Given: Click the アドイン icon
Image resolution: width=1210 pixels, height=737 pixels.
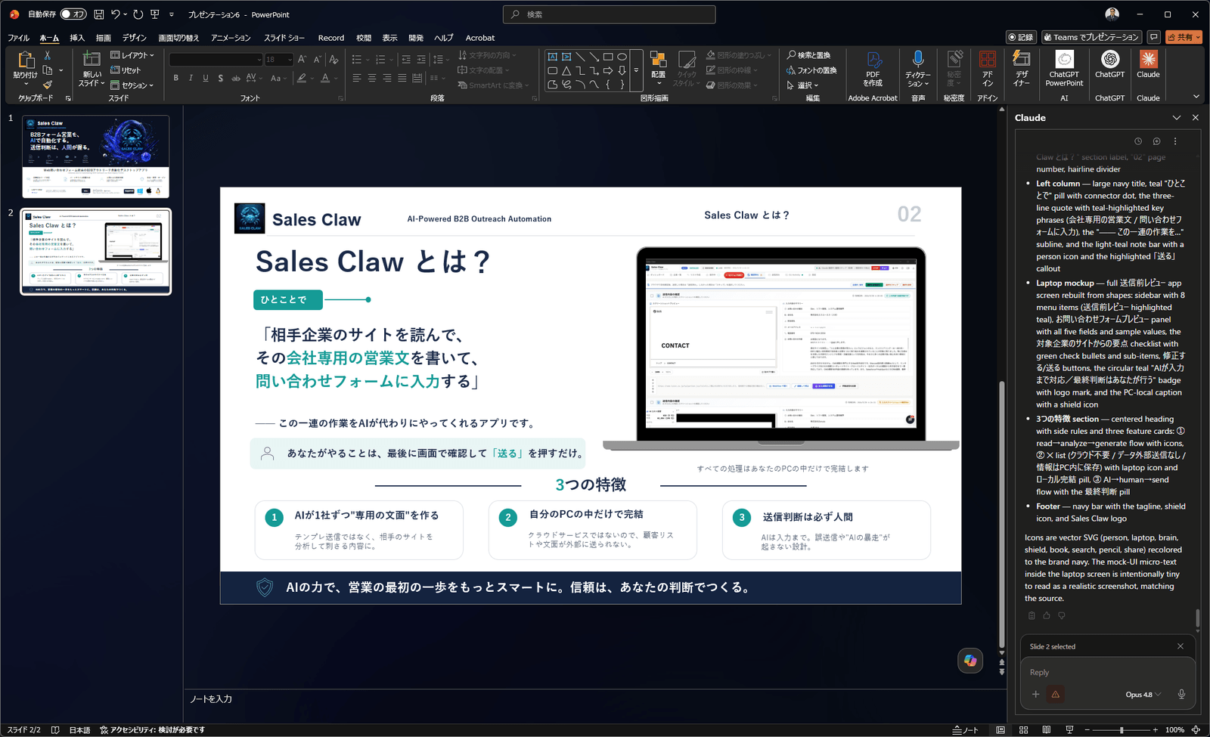Looking at the screenshot, I should 988,59.
